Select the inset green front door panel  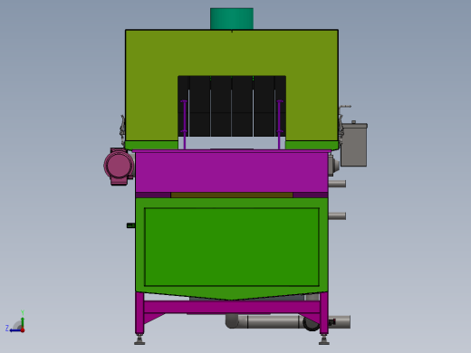pos(232,247)
